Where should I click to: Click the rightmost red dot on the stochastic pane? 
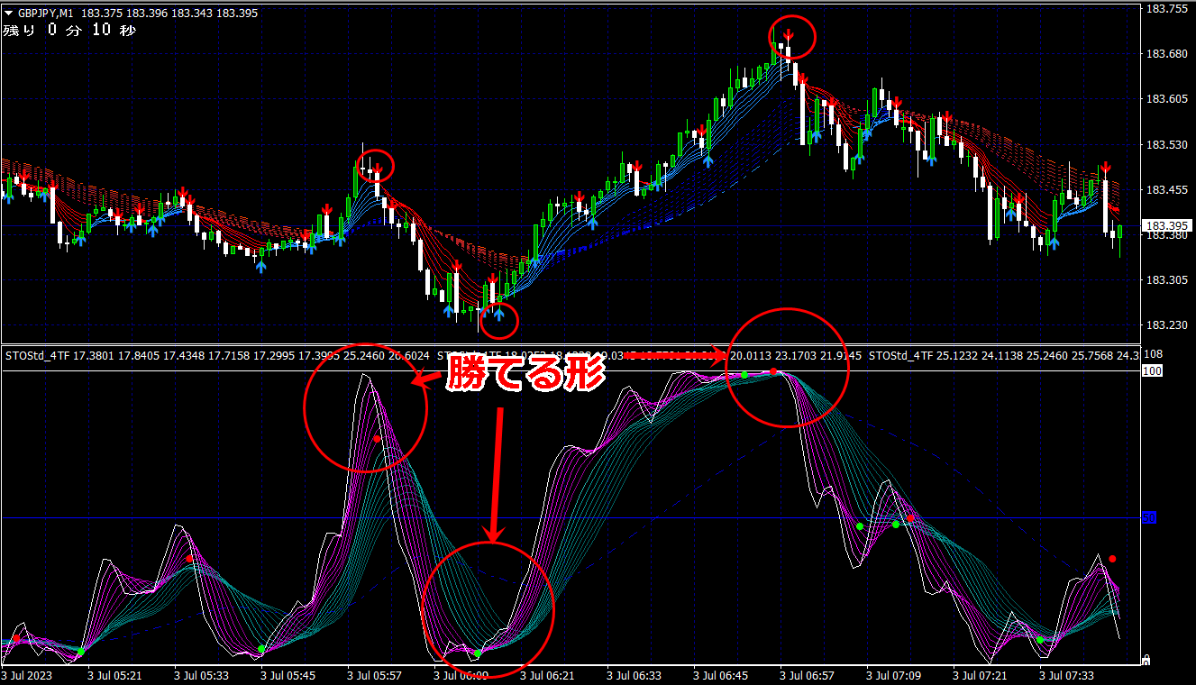1112,559
